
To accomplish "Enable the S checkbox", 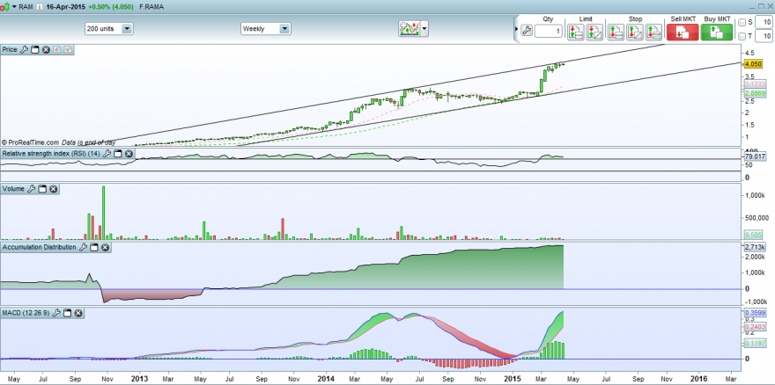I will pos(742,22).
